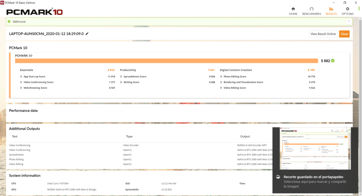Select the Results bar chart icon

[x=331, y=9]
